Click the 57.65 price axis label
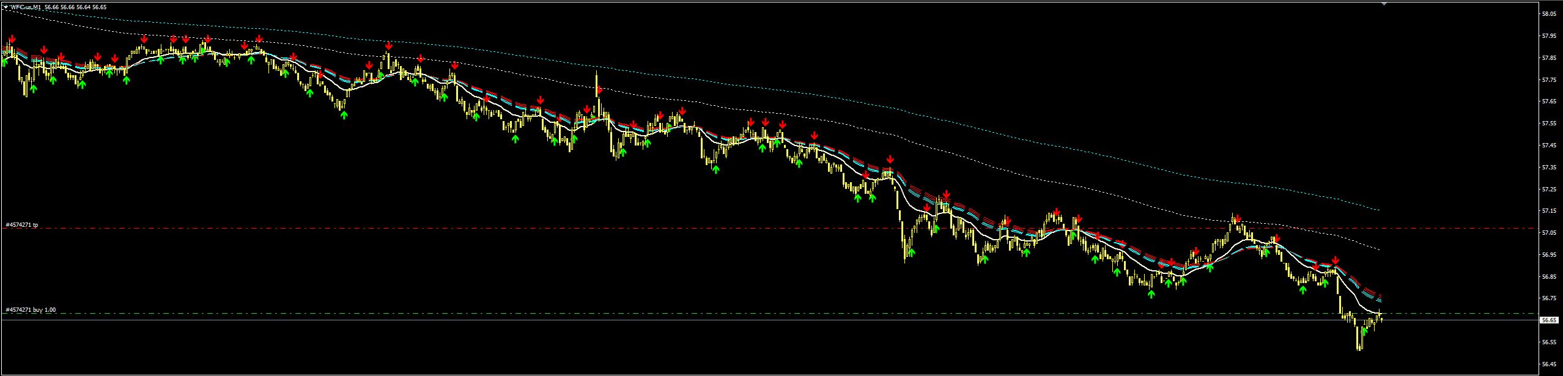Image resolution: width=1563 pixels, height=376 pixels. point(1548,101)
